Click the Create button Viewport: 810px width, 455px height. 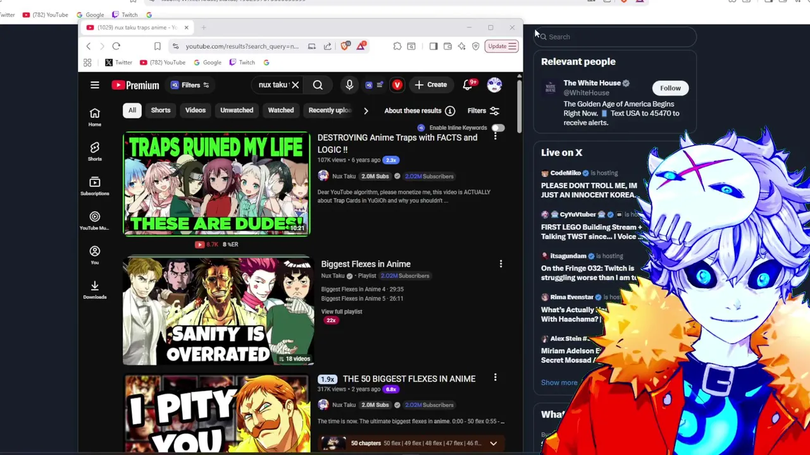click(431, 85)
